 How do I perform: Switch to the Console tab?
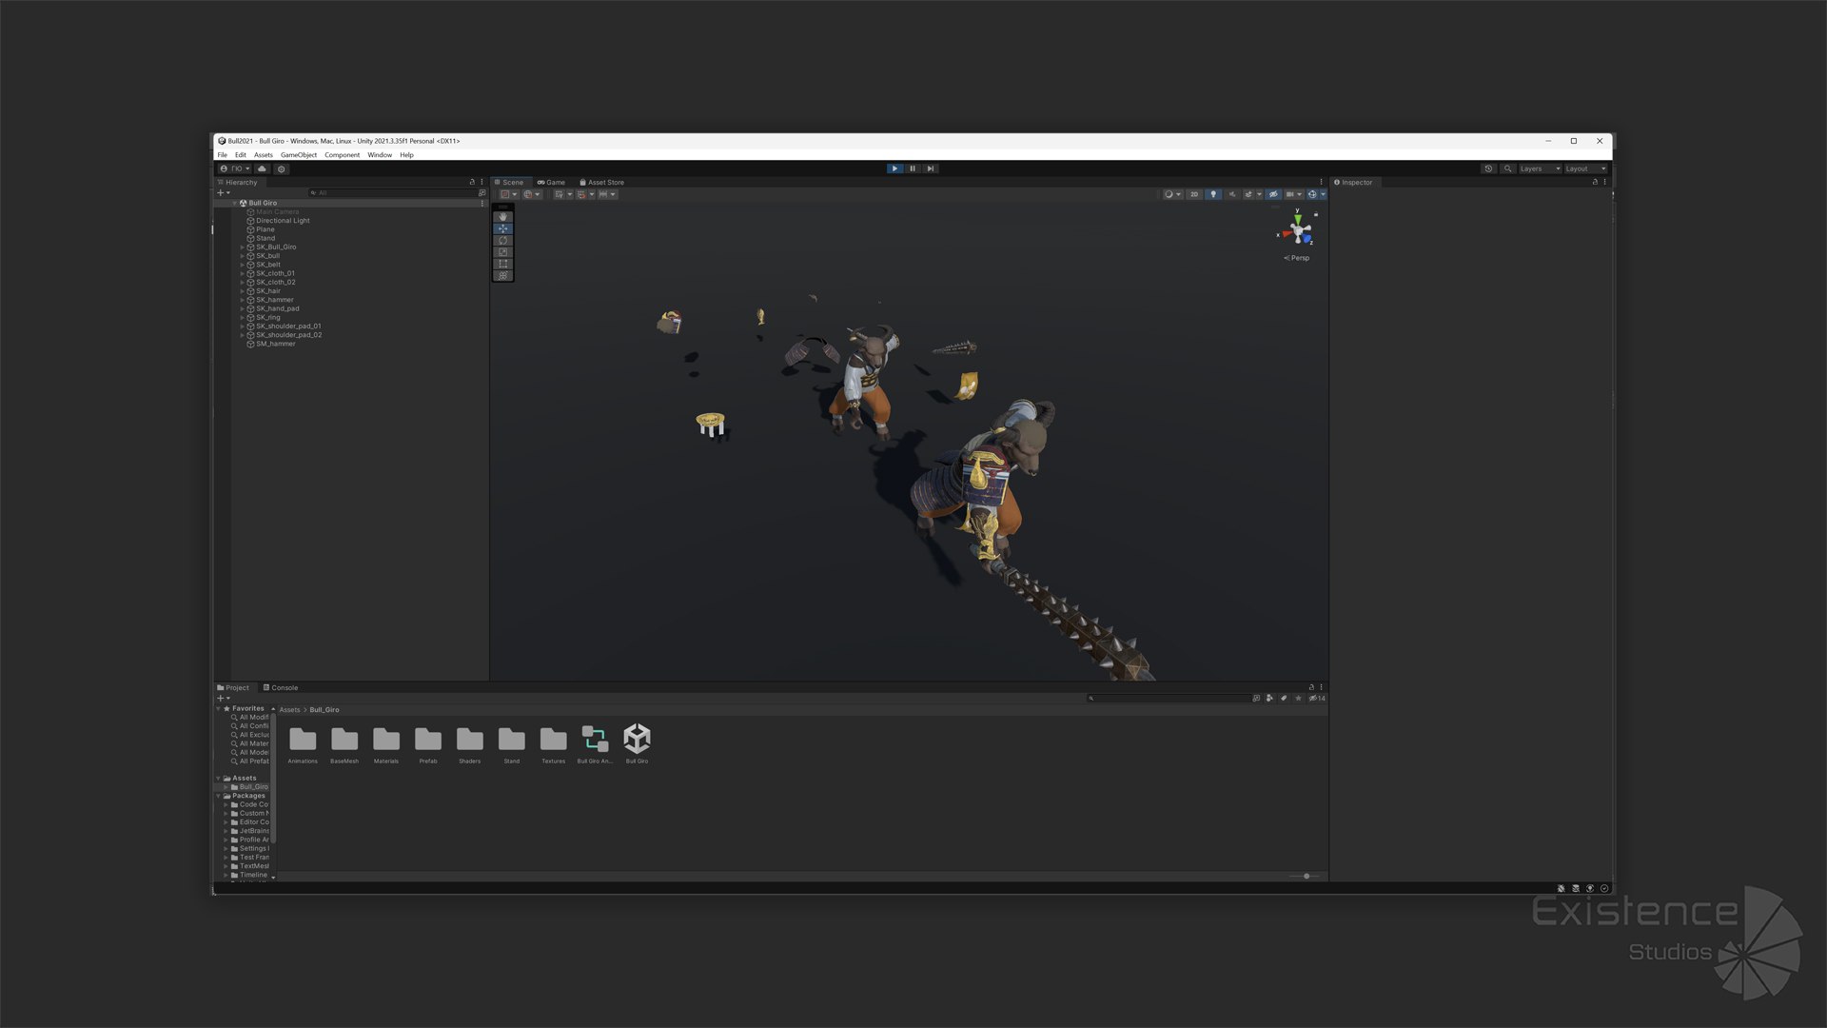(281, 687)
